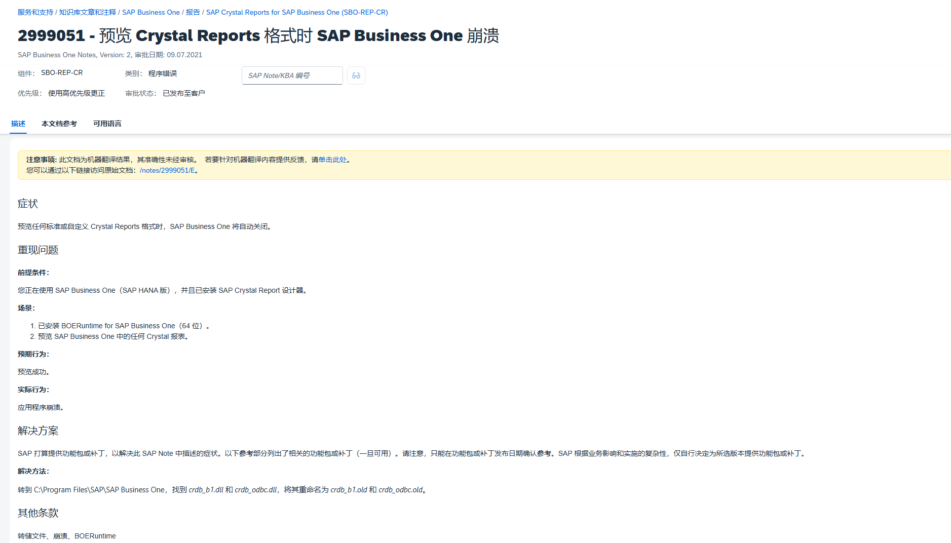This screenshot has width=951, height=543.
Task: Click the release status 已发布至客户
Action: coord(184,93)
